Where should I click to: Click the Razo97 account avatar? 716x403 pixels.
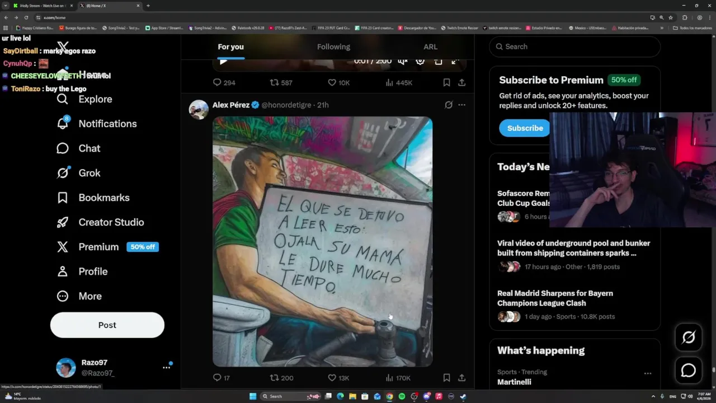tap(66, 368)
